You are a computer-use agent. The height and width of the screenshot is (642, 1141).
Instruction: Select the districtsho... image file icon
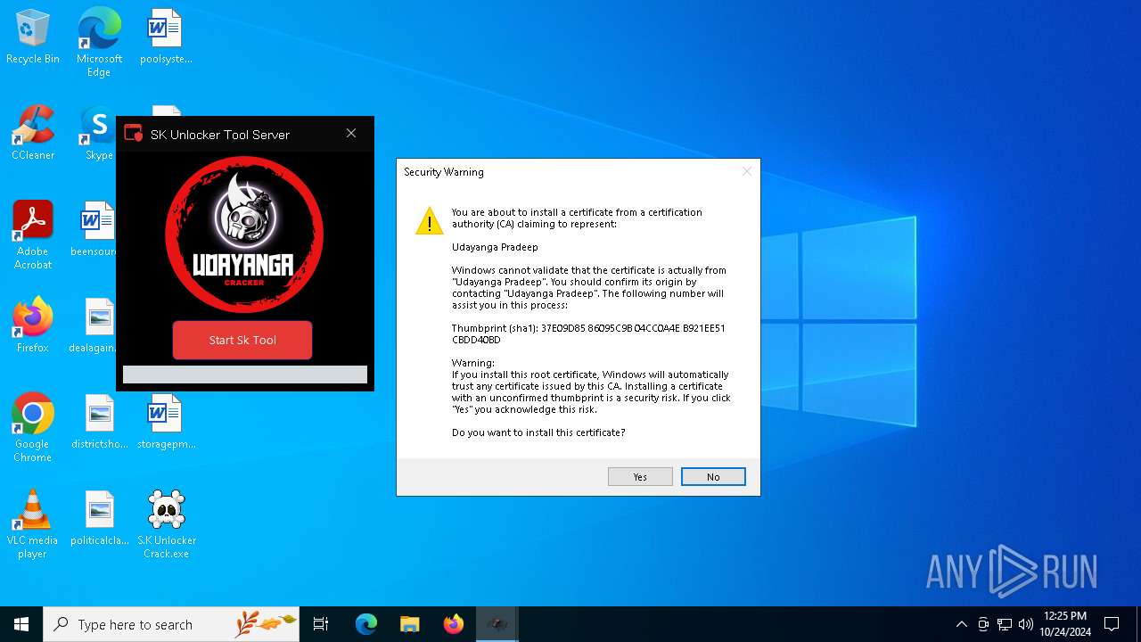point(99,423)
